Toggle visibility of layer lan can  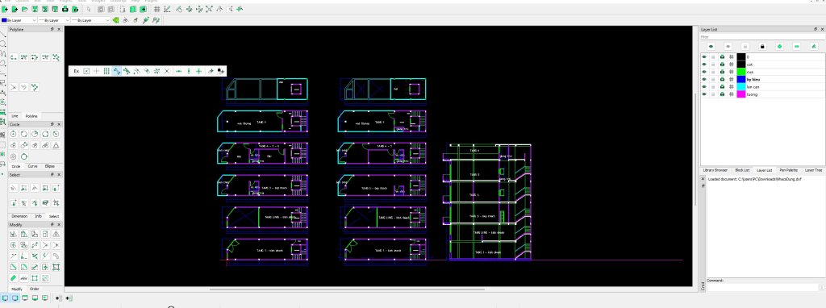tap(704, 86)
